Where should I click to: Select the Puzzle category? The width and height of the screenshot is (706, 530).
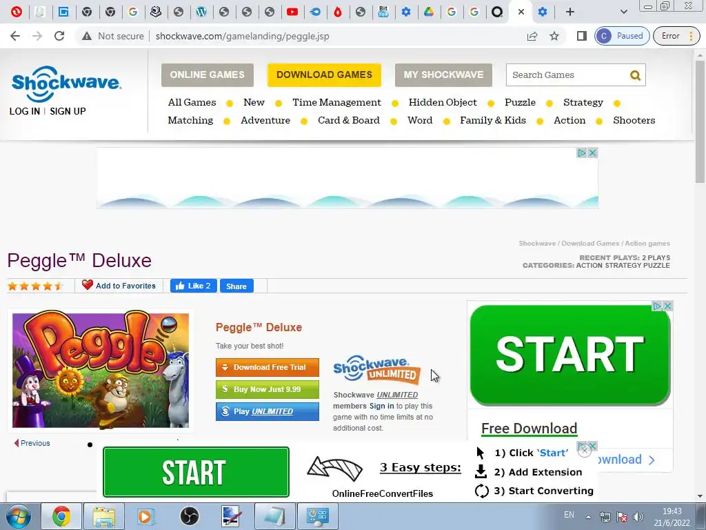tap(520, 102)
